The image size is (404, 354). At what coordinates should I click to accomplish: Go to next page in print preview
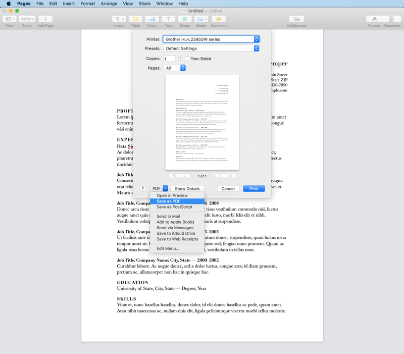click(220, 176)
